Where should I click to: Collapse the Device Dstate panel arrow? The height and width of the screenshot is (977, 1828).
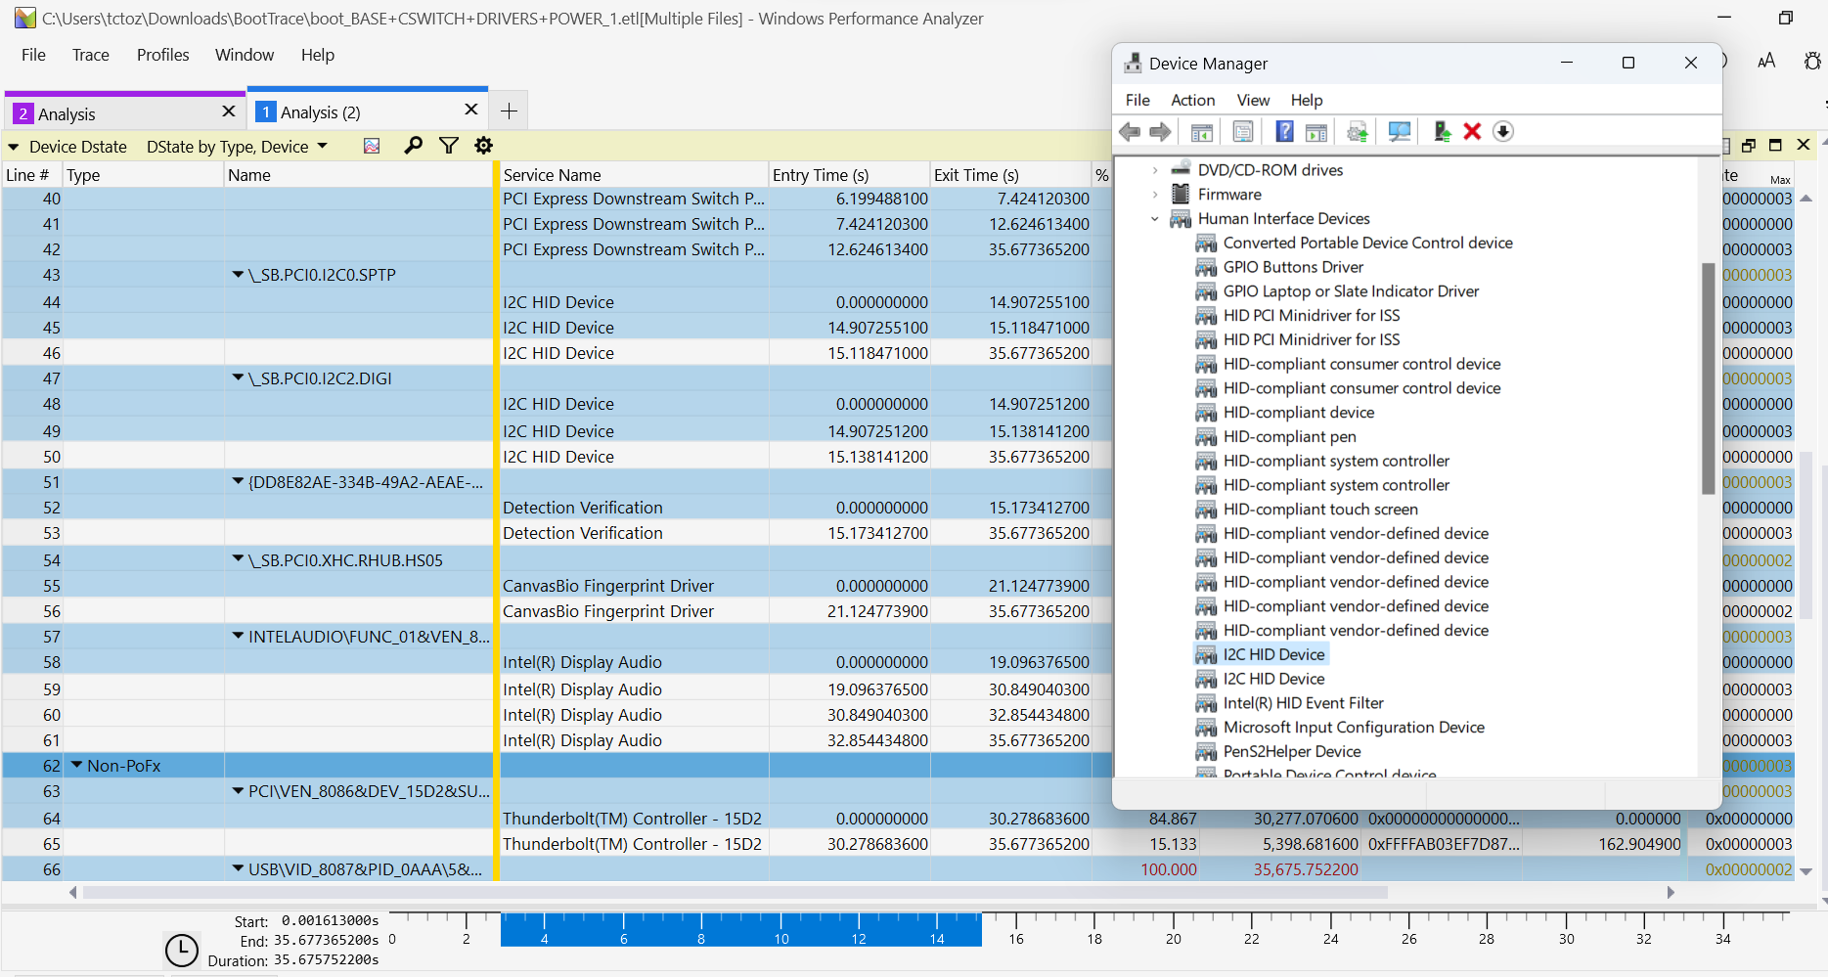14,147
